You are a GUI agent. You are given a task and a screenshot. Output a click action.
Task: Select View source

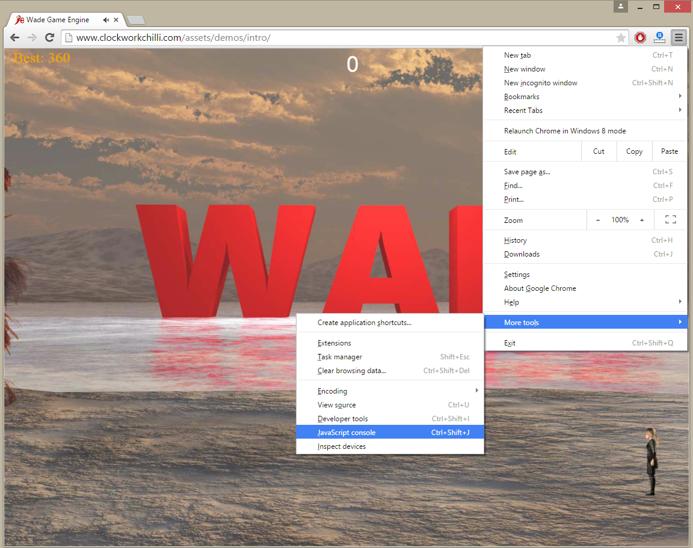(x=390, y=405)
